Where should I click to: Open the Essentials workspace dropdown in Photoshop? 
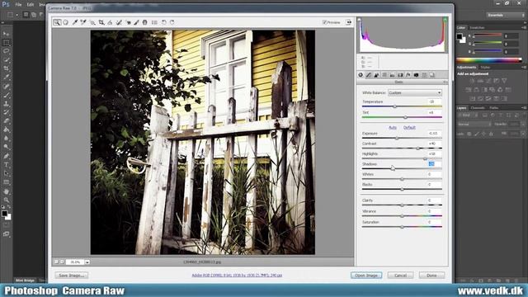click(x=505, y=15)
